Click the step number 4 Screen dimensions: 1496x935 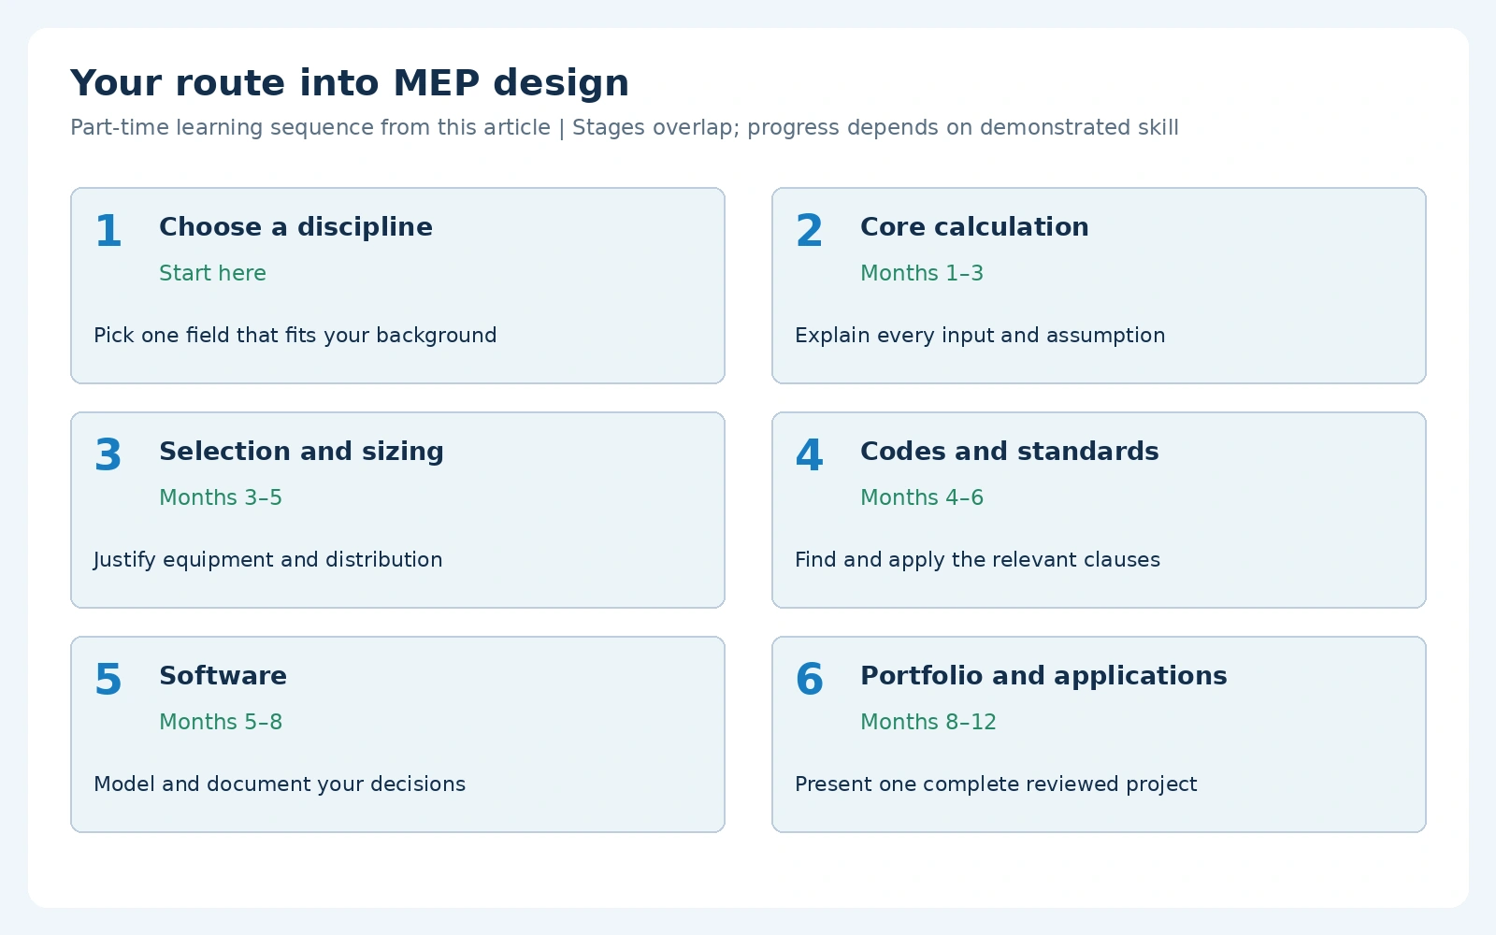(x=810, y=456)
